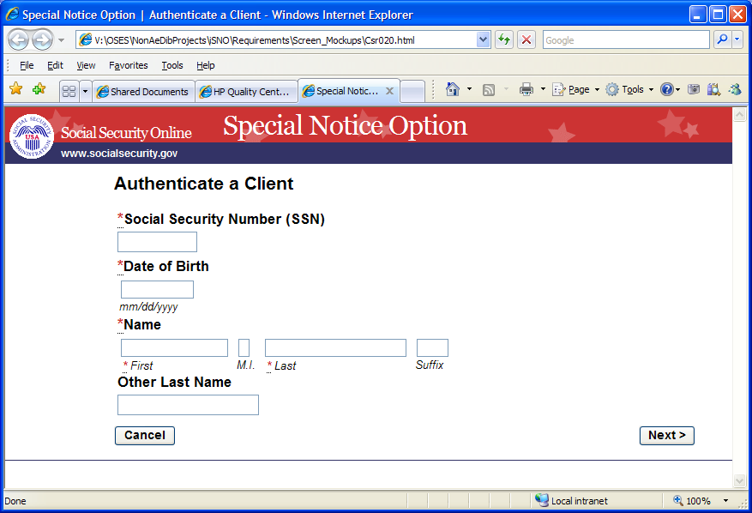This screenshot has height=513, width=752.
Task: Click the search magnifier button
Action: pyautogui.click(x=722, y=39)
